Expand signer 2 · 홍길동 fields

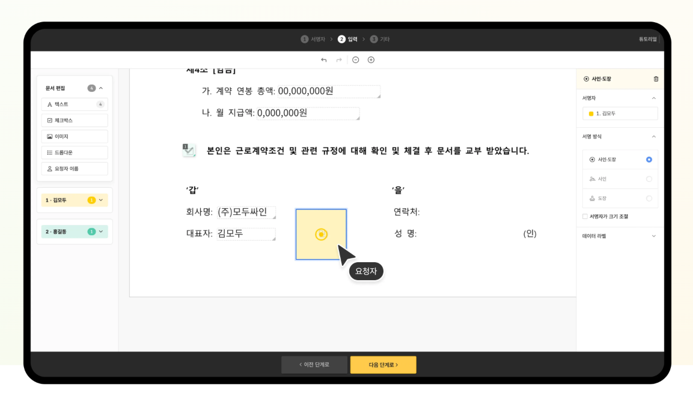click(101, 232)
